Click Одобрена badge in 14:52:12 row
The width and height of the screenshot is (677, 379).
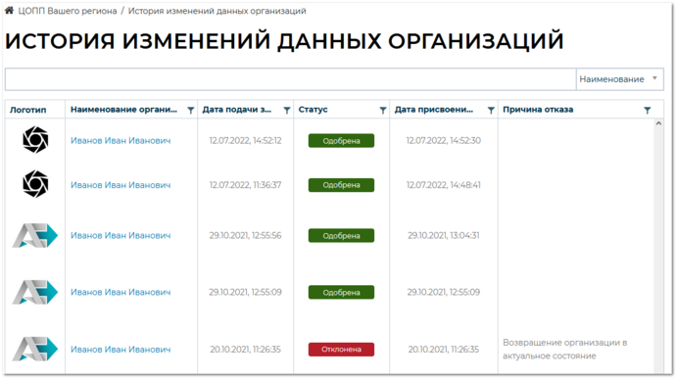pos(341,141)
